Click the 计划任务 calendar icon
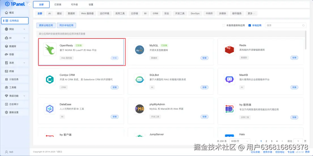The image size is (313, 156). tap(7, 79)
